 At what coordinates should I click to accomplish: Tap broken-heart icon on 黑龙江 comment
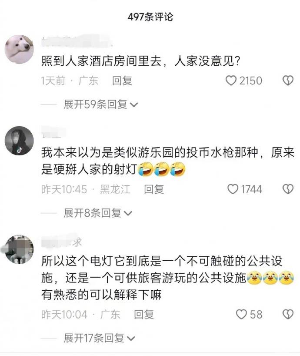tap(288, 189)
